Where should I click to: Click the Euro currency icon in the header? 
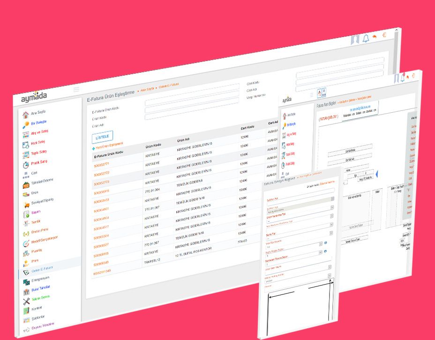[x=384, y=35]
